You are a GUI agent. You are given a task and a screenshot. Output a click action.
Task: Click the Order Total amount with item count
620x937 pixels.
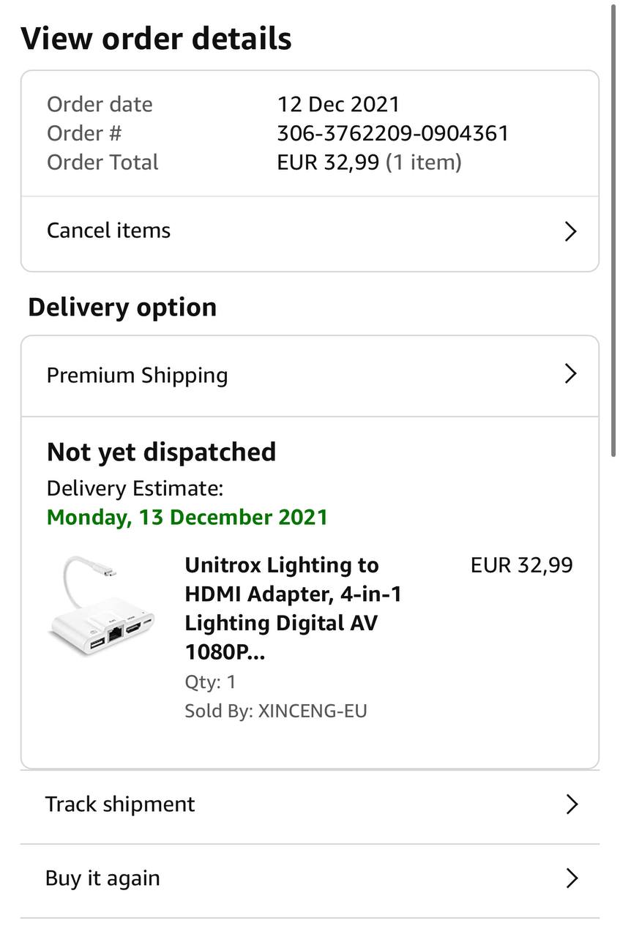tap(369, 163)
